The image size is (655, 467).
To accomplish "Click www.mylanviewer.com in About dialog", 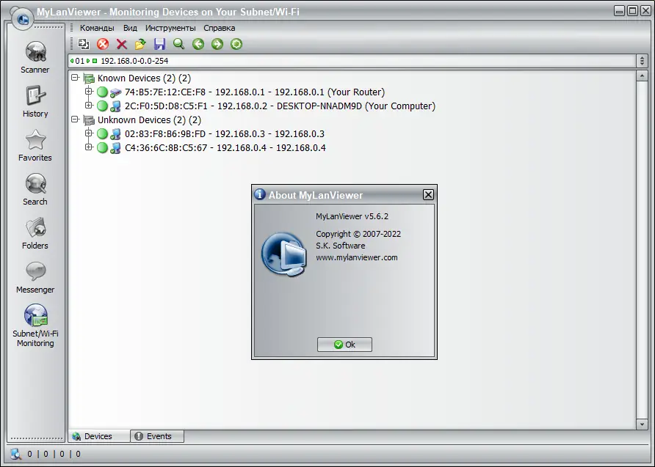I will click(x=357, y=257).
